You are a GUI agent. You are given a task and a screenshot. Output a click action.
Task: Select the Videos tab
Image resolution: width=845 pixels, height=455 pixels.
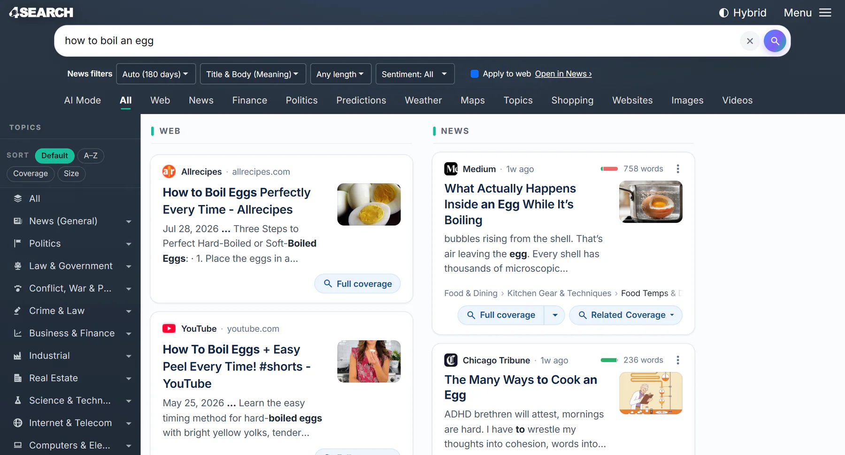[737, 100]
